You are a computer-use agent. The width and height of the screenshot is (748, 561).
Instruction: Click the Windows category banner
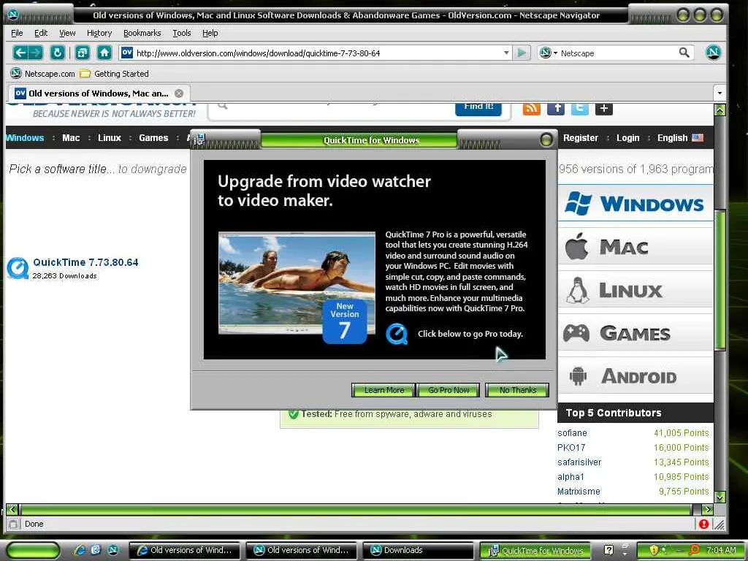[635, 204]
